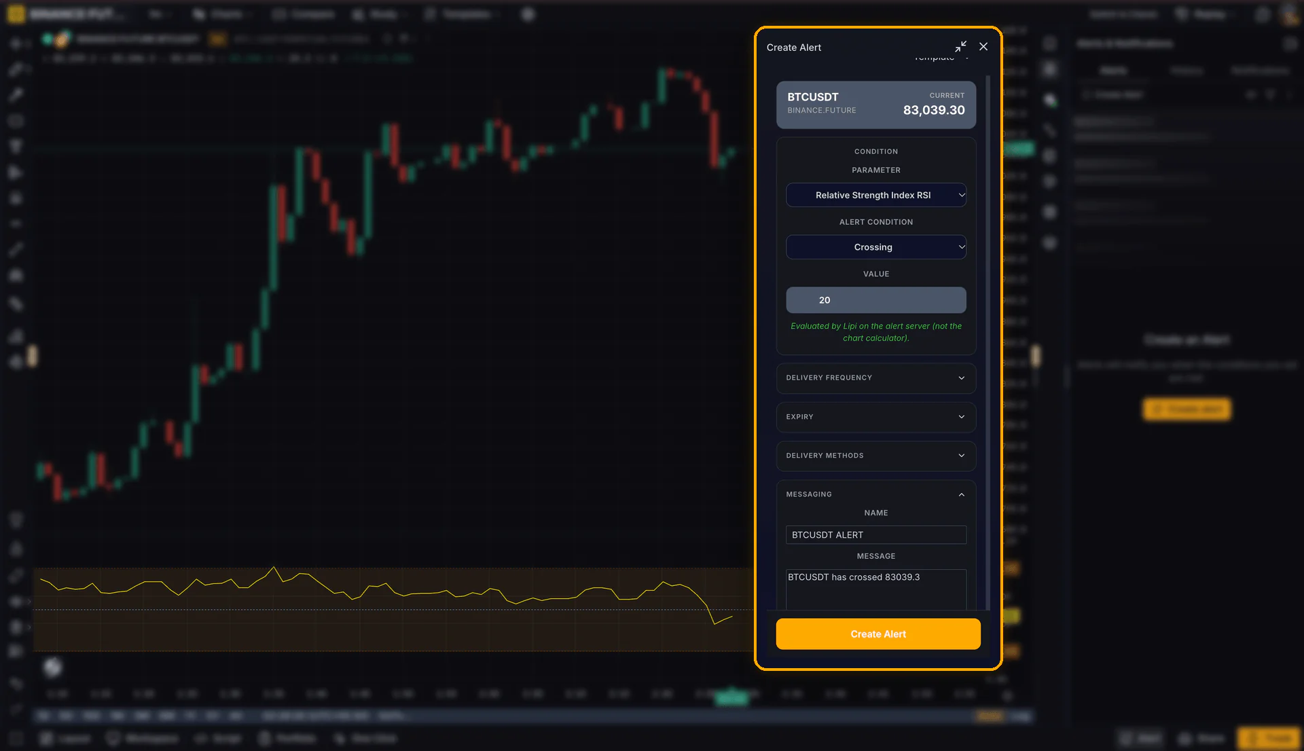Click the BTCUSDT symbol title in the card
The image size is (1304, 751).
tap(813, 97)
